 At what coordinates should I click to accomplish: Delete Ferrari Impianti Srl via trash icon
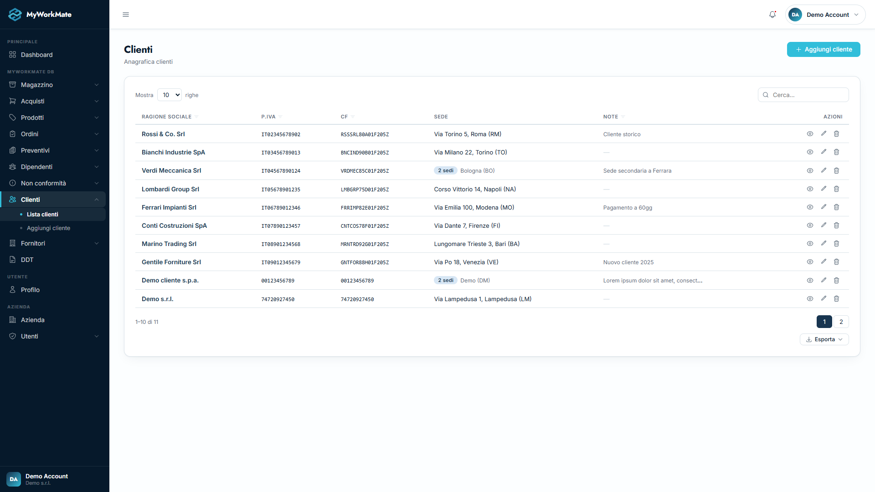[x=836, y=207]
